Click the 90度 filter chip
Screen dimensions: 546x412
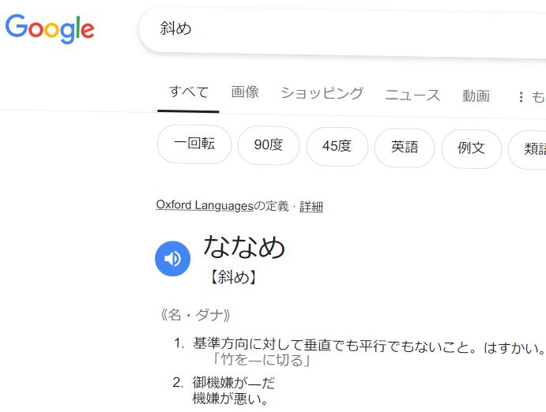269,146
